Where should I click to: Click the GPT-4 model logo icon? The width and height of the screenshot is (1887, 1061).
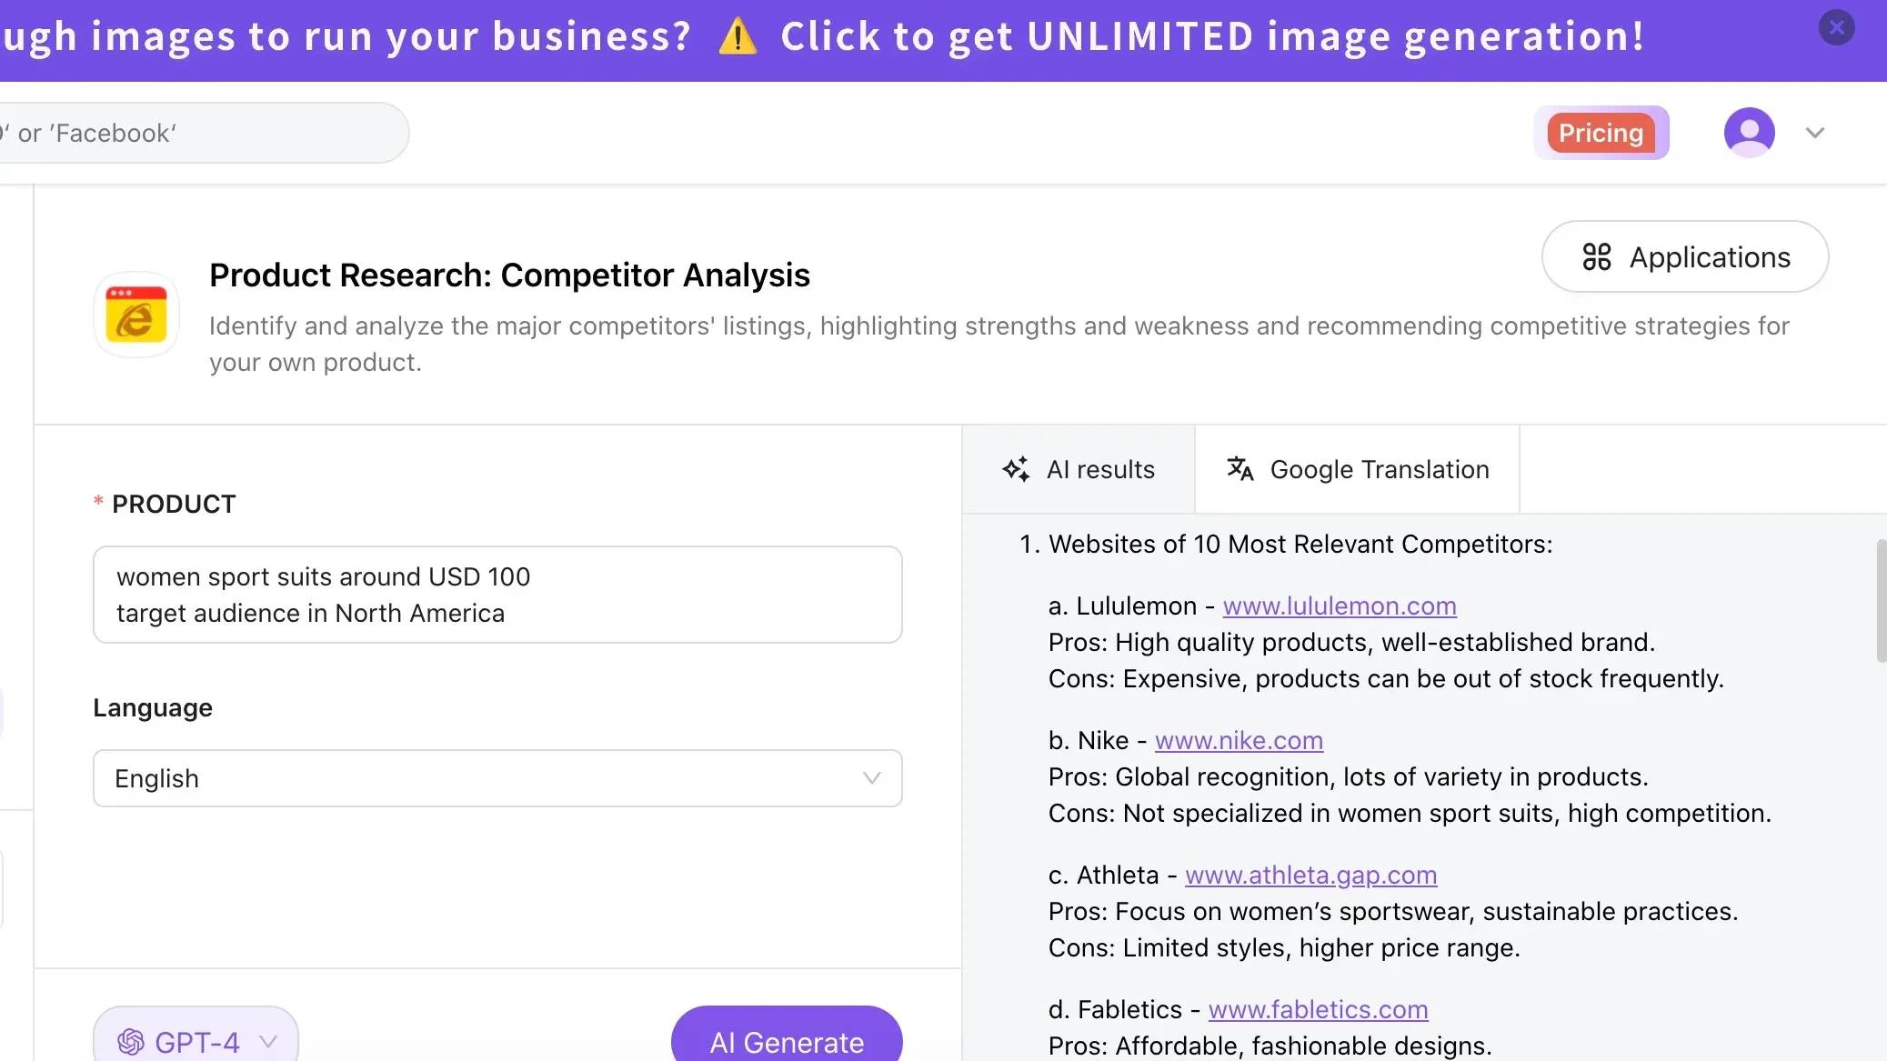click(x=131, y=1042)
